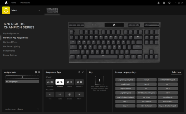Choose Macro assignment type
The width and height of the screenshot is (186, 114).
coord(79,95)
